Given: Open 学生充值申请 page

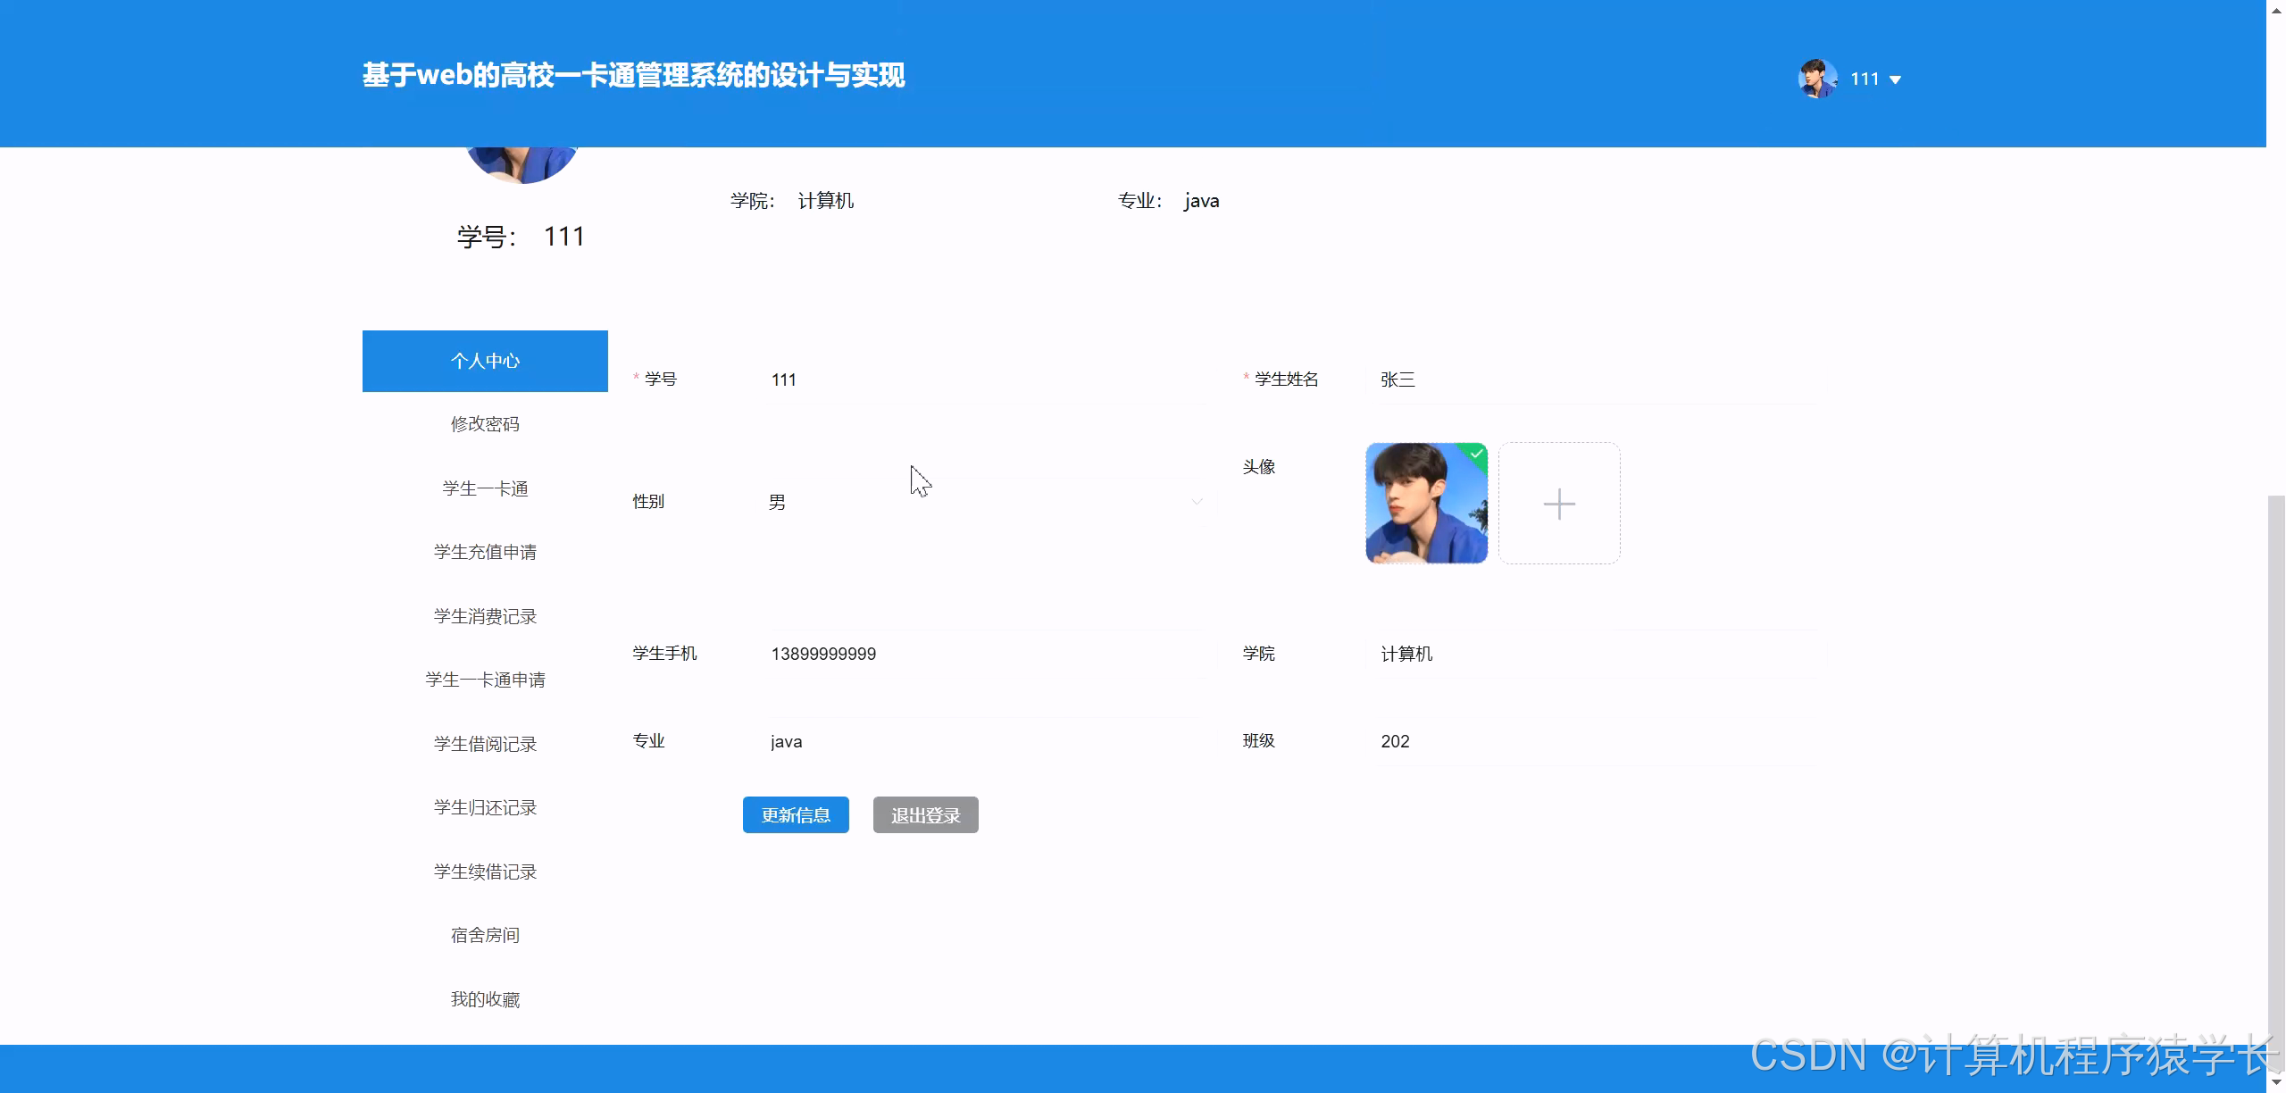Looking at the screenshot, I should (x=485, y=552).
